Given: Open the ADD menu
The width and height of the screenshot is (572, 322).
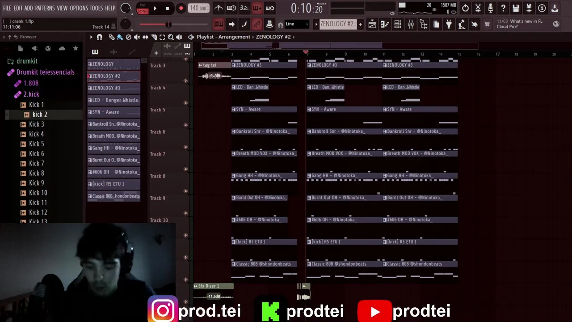Looking at the screenshot, I should (29, 8).
